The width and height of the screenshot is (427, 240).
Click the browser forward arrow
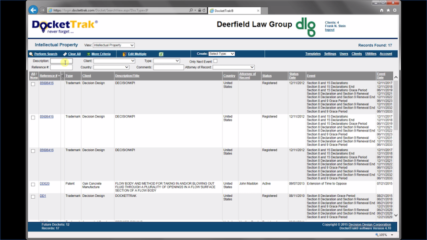click(43, 10)
